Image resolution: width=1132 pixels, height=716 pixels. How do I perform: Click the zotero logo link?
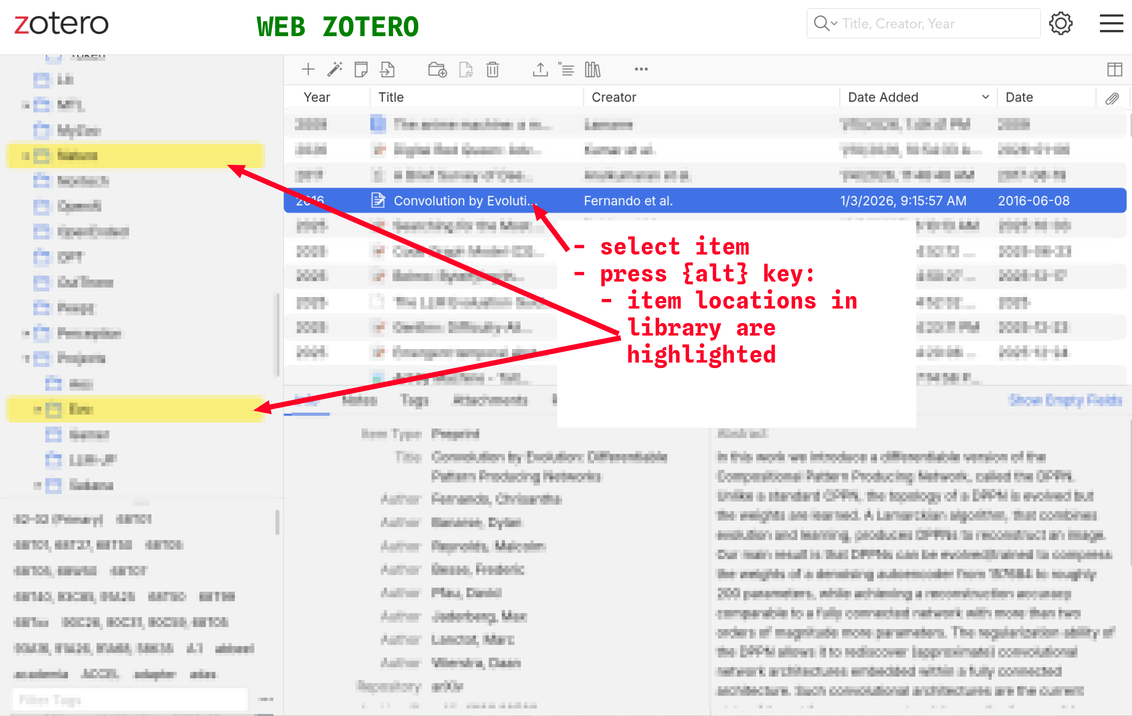[61, 23]
